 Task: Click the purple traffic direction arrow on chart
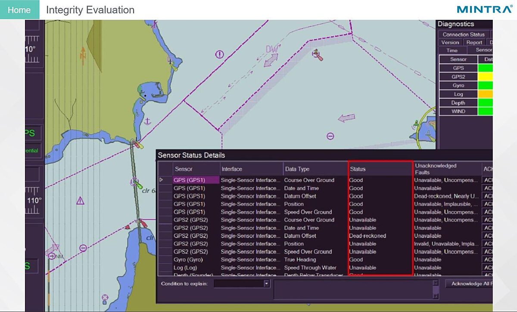tap(346, 118)
